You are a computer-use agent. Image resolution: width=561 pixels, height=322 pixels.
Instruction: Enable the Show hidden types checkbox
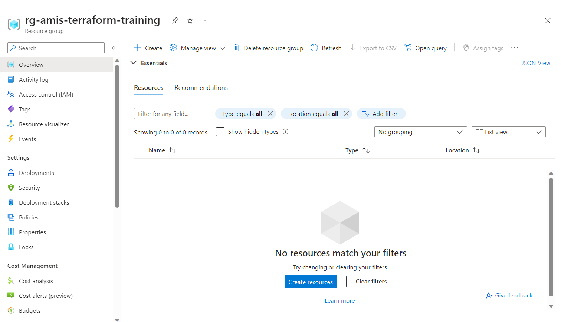220,132
